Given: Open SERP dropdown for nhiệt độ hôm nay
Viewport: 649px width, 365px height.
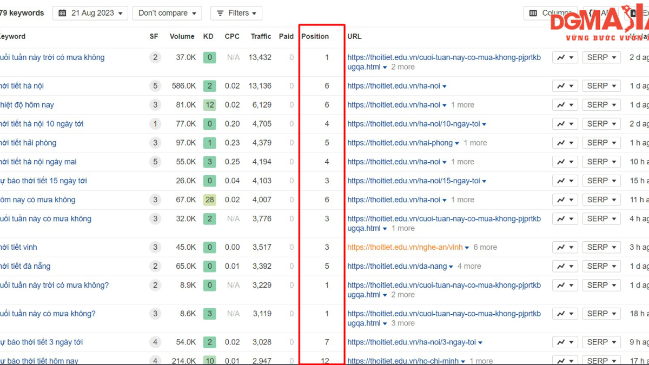Looking at the screenshot, I should (x=601, y=105).
